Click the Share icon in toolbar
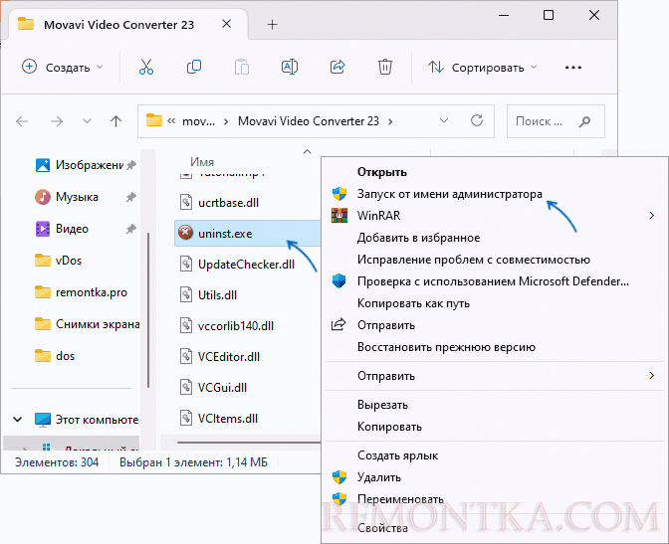The height and width of the screenshot is (544, 669). coord(337,67)
